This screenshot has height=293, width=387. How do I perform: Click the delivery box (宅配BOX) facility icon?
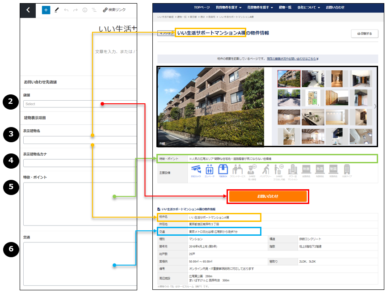[223, 170]
